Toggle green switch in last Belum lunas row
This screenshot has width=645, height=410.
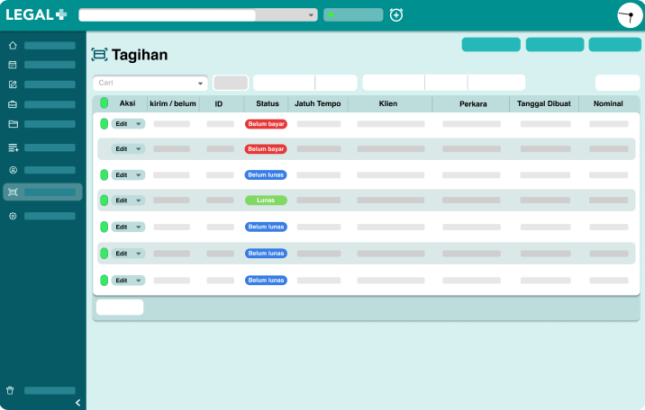point(104,281)
